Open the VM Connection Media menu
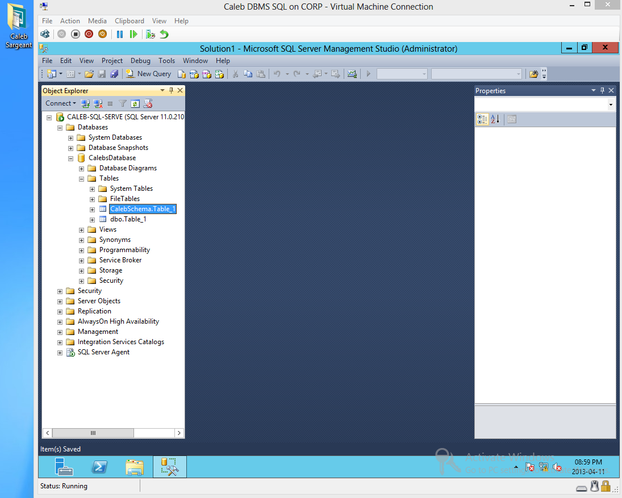 pos(97,21)
